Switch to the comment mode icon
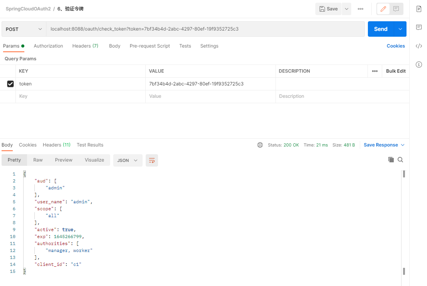Screen dimensions: 427x286 coord(396,9)
